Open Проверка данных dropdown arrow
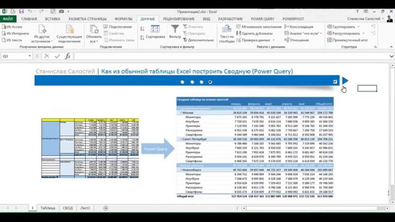This screenshot has width=395, height=222. (x=274, y=40)
